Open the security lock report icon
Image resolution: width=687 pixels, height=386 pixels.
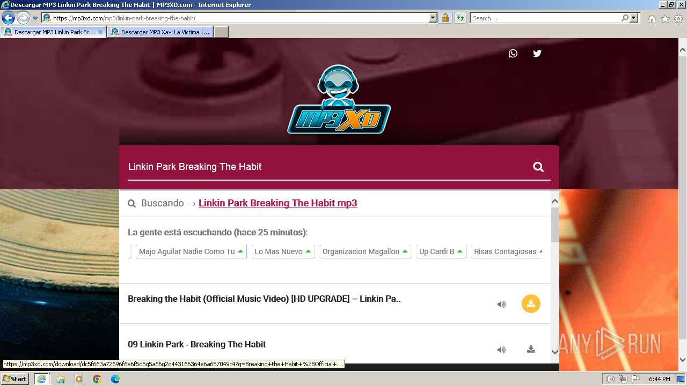click(445, 18)
